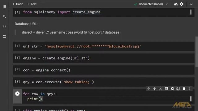Click the url_str code cell

[104, 46]
